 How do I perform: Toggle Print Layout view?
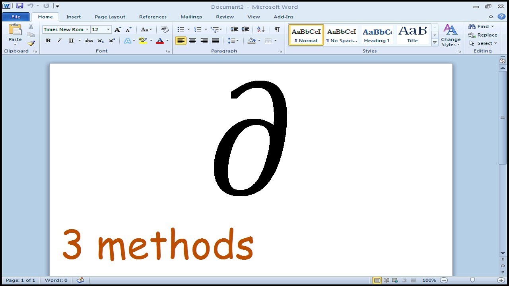point(377,280)
